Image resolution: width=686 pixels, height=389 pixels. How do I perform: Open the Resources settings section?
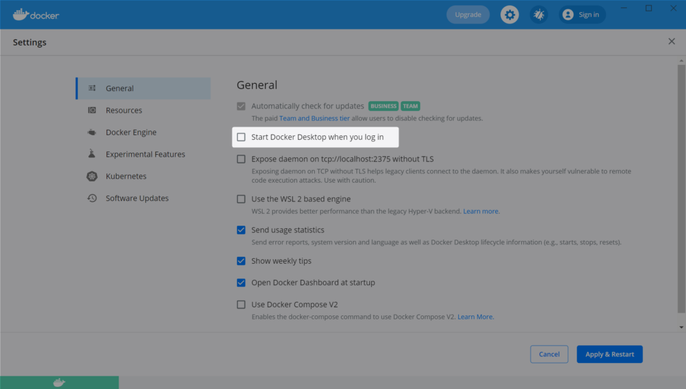pyautogui.click(x=143, y=110)
